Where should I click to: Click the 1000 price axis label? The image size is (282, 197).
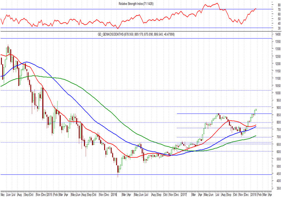coord(278,93)
